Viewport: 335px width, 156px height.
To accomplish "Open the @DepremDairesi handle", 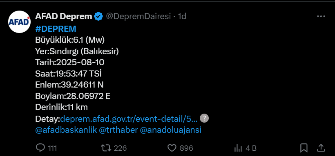I will tap(138, 16).
